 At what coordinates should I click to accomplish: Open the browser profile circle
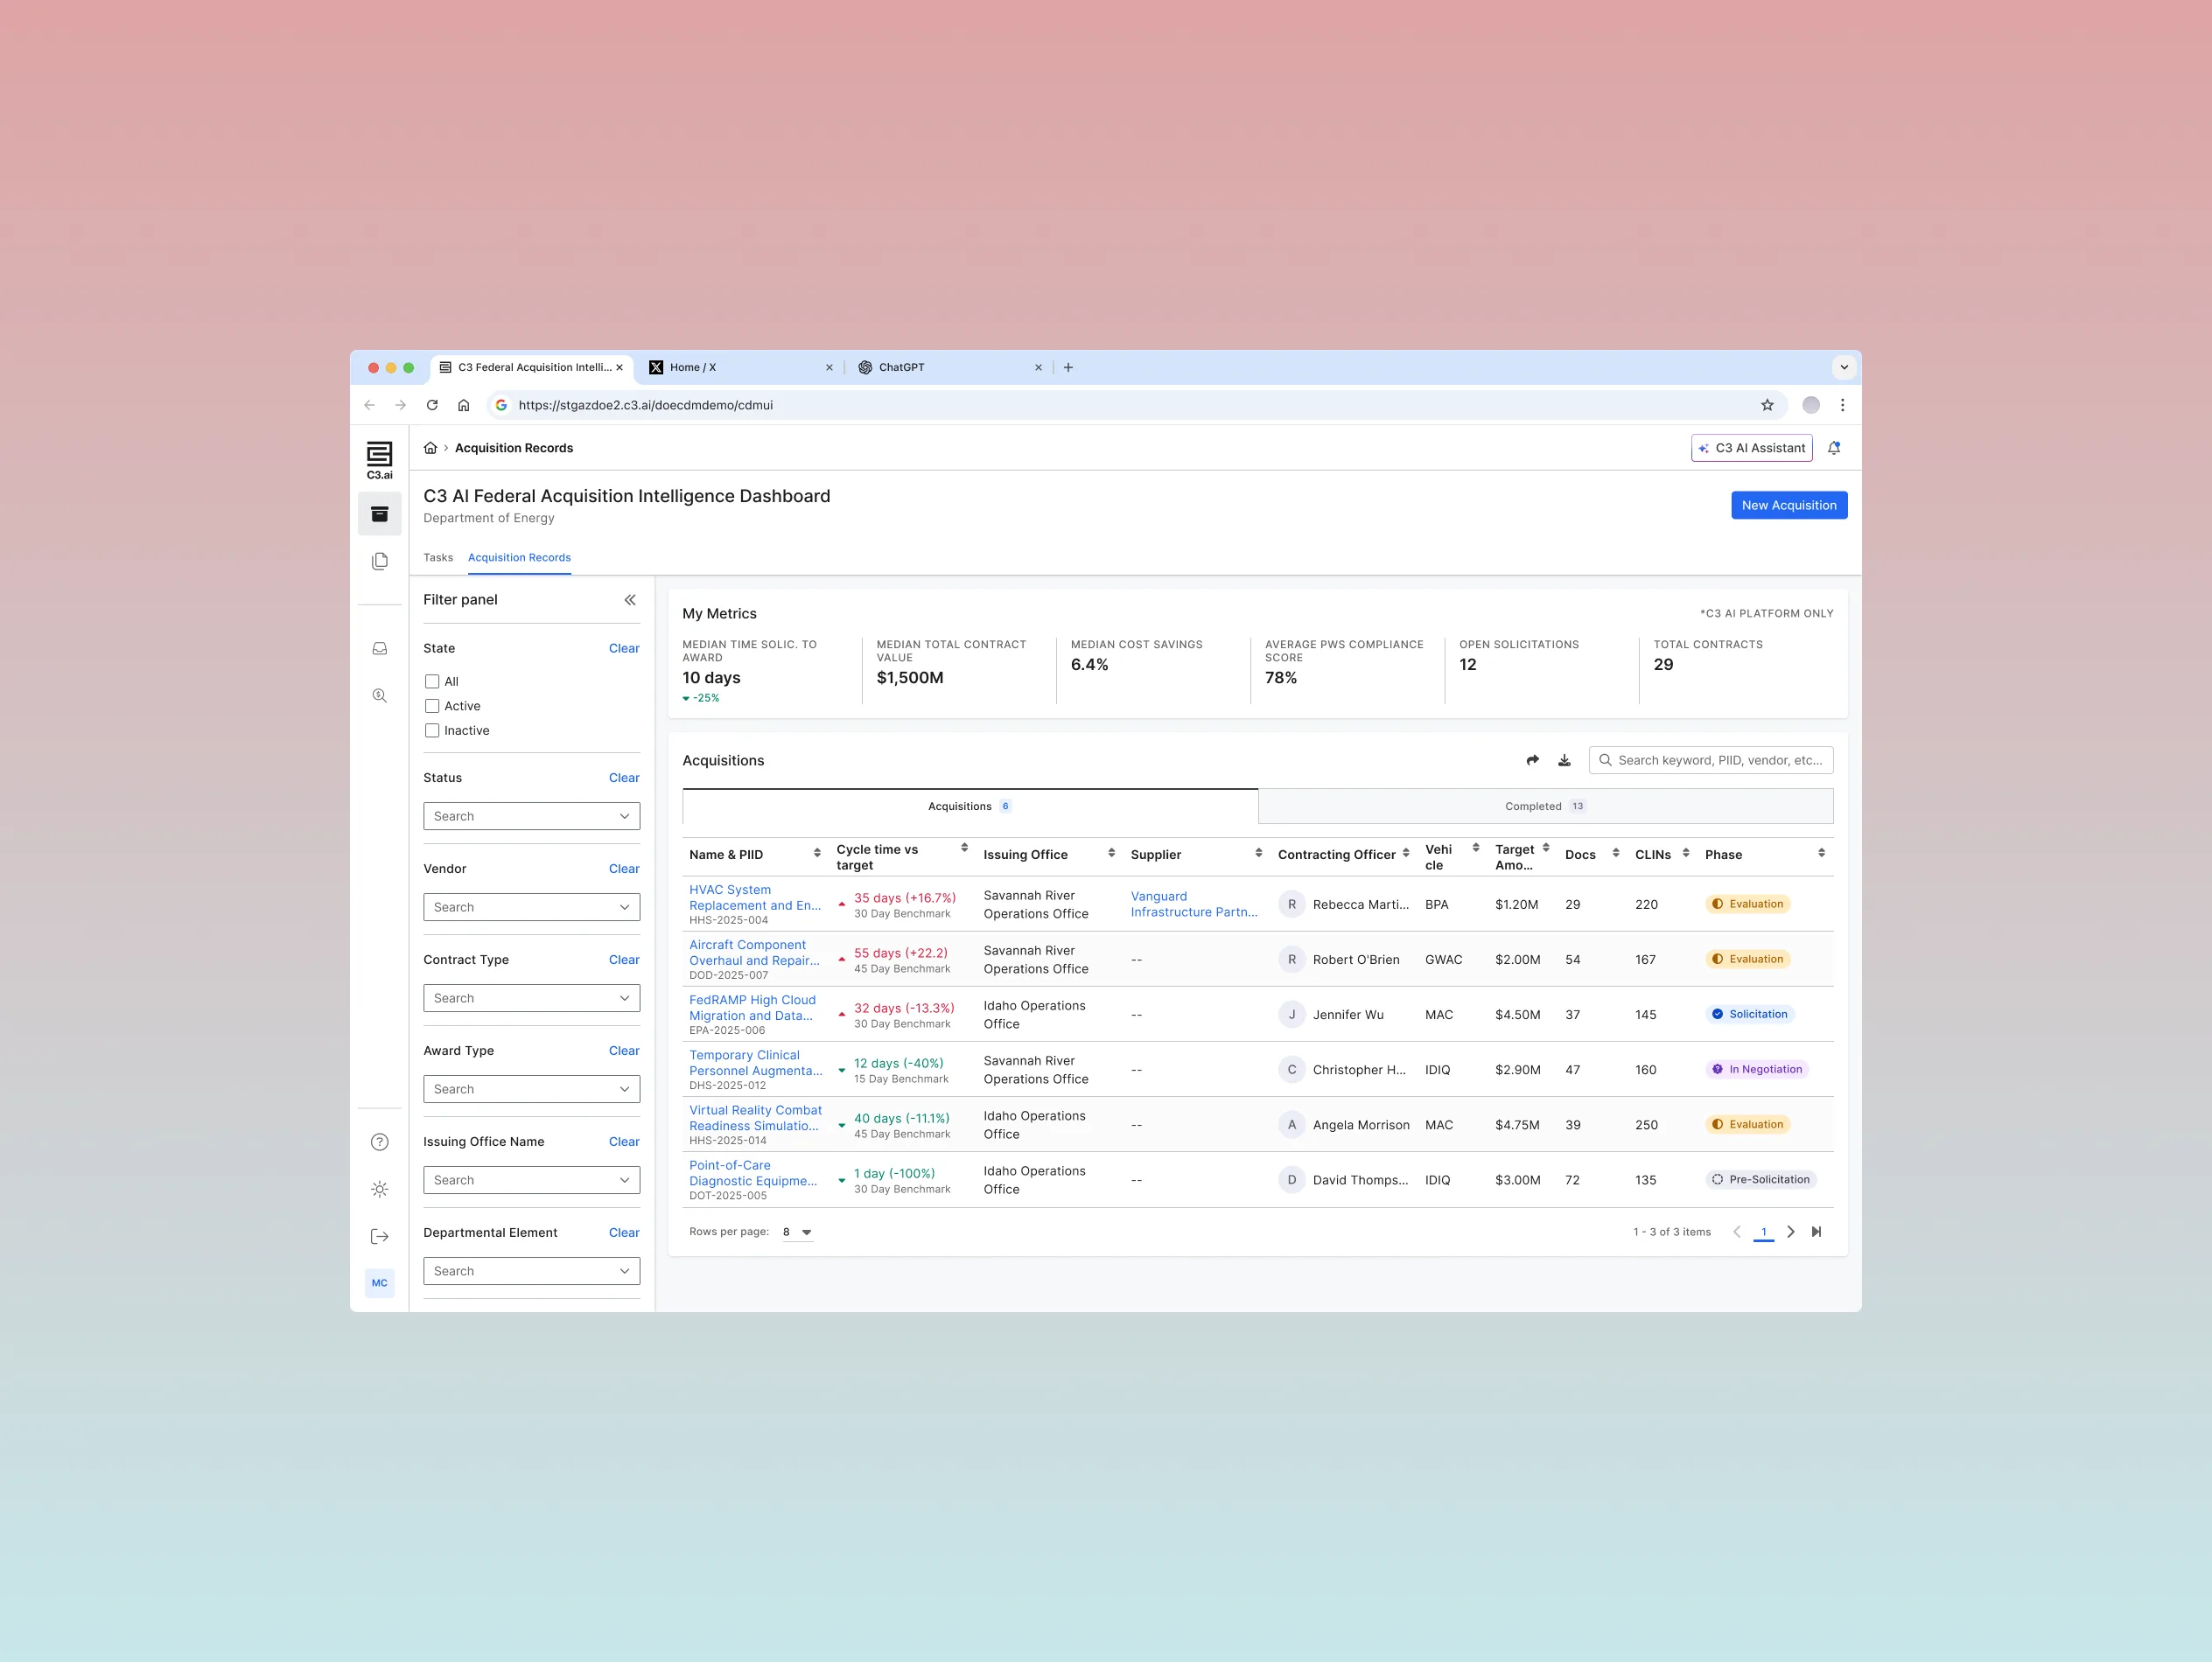[x=1811, y=405]
